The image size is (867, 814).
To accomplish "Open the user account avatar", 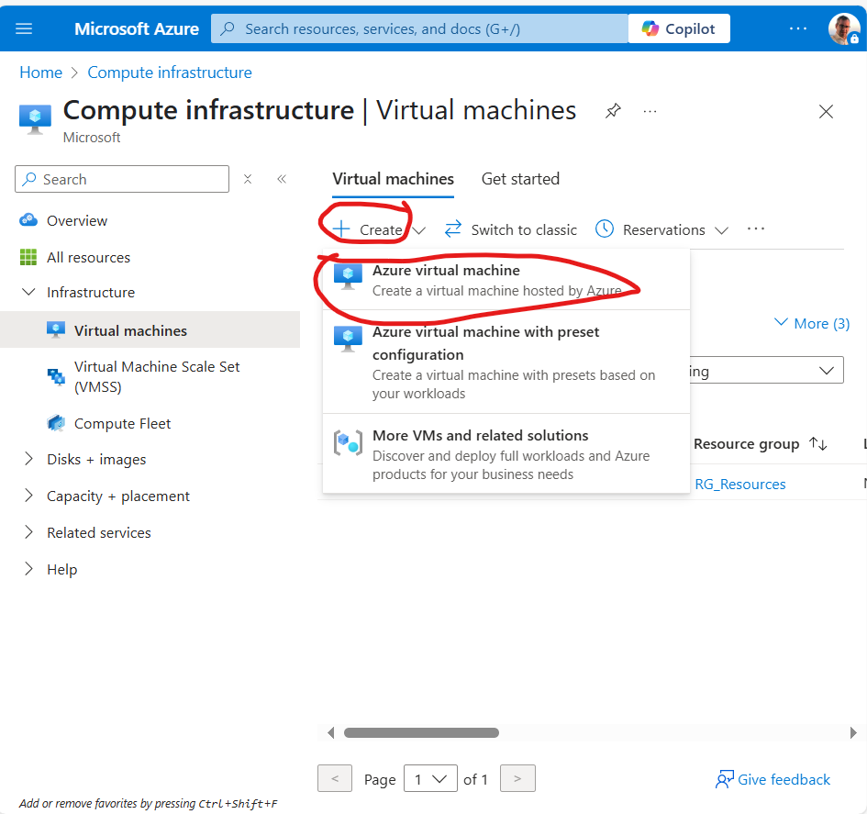I will click(x=843, y=28).
